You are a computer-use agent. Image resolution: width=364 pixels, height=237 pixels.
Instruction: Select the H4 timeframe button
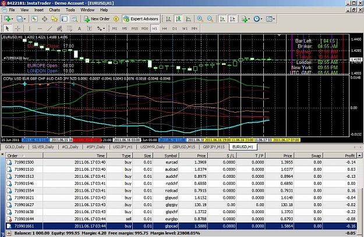[x=164, y=28]
